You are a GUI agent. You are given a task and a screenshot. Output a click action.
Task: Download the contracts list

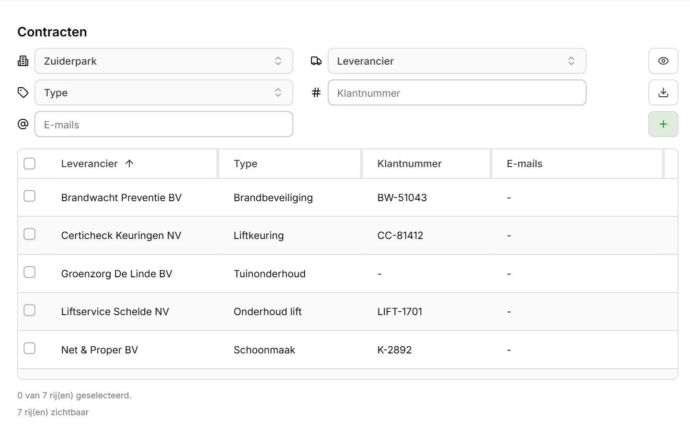click(663, 92)
